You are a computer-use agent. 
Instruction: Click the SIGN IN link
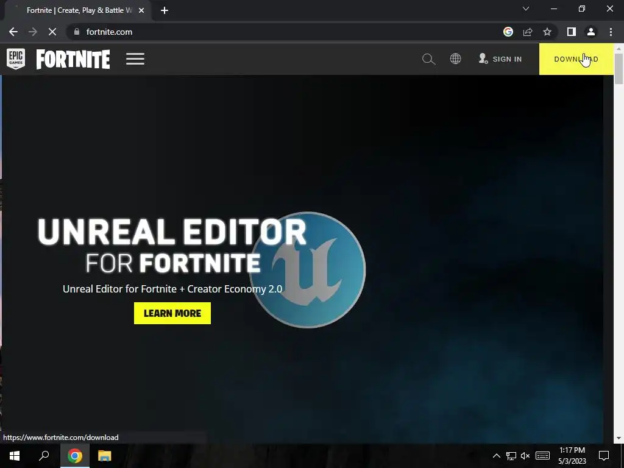click(500, 59)
